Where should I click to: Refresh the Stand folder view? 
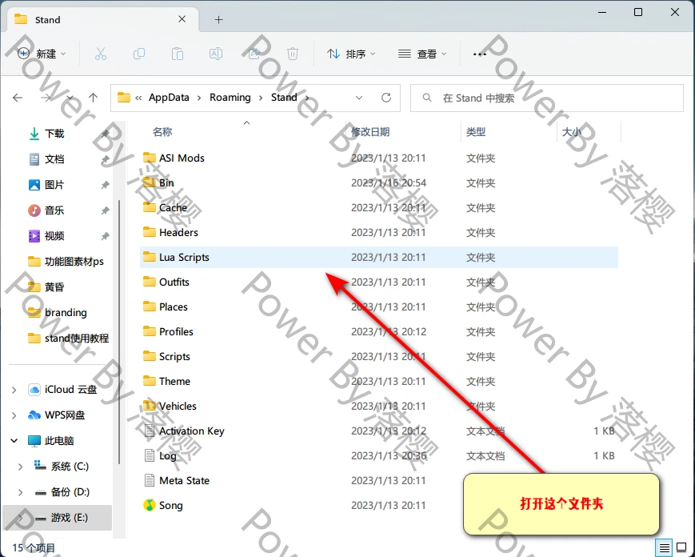click(x=386, y=98)
